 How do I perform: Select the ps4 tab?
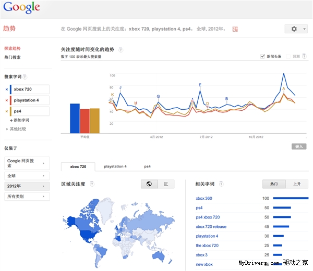tap(147, 166)
